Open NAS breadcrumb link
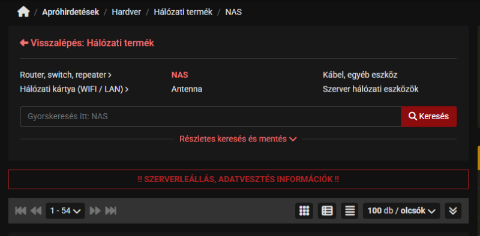This screenshot has height=236, width=480. 233,12
